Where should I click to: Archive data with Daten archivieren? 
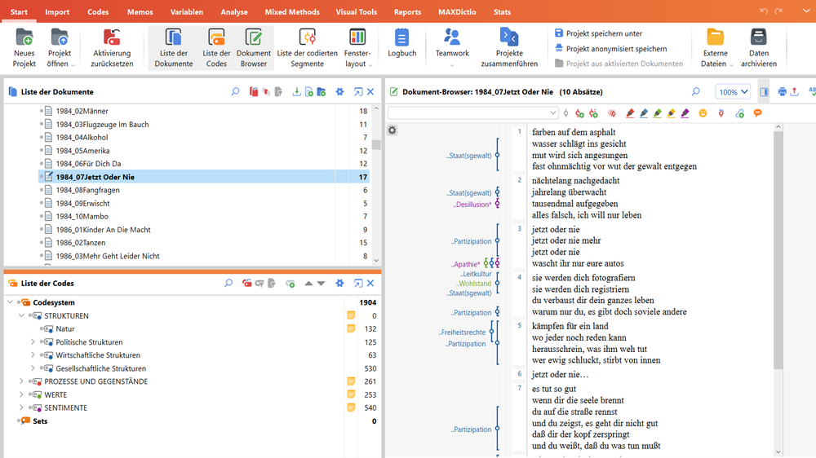759,48
